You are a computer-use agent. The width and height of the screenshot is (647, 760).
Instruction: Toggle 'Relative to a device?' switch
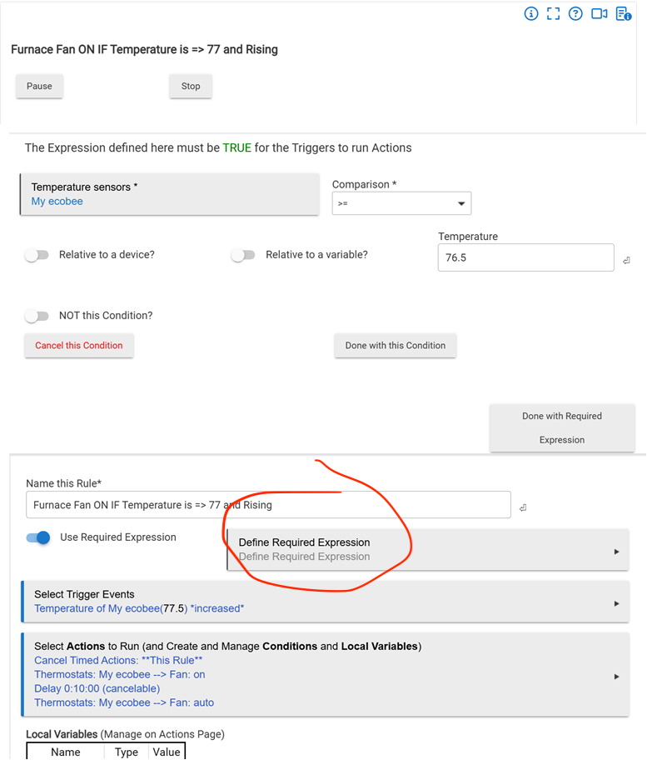click(x=37, y=255)
